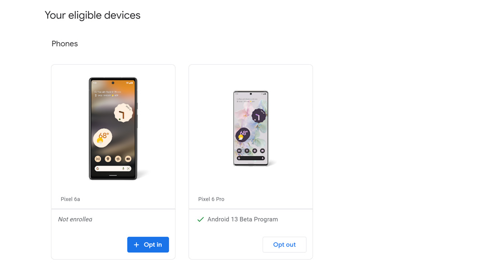Click the Opt out button for Pixel 6 Pro
This screenshot has height=270, width=481.
point(284,245)
